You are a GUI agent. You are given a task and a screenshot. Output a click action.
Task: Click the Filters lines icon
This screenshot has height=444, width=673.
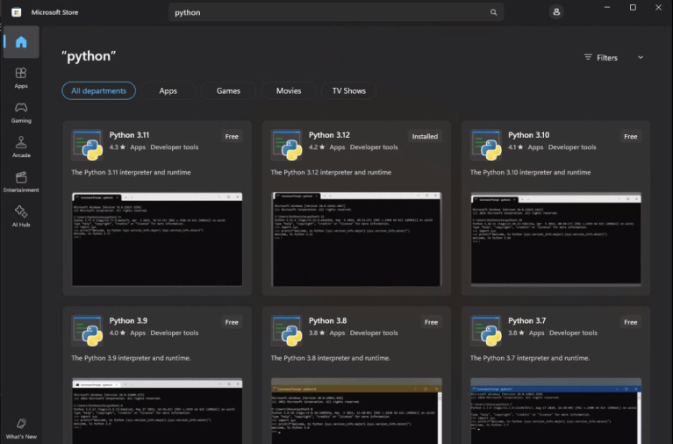588,57
